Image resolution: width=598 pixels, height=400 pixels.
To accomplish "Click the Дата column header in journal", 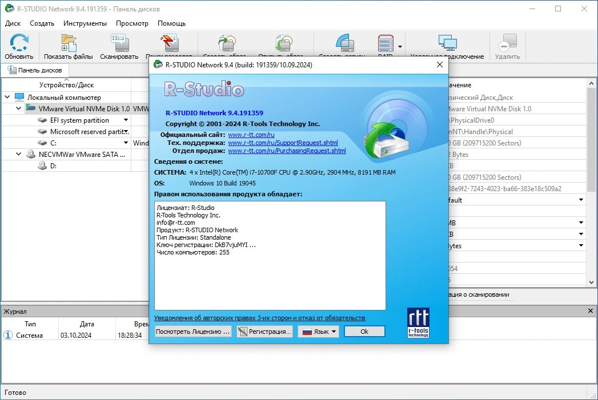I will pos(87,324).
